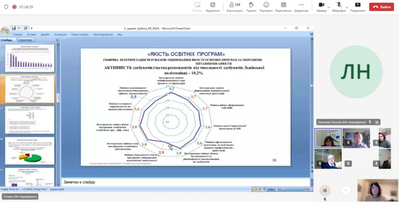Click the fit slide to window icon
The image size is (399, 202).
pos(311,189)
